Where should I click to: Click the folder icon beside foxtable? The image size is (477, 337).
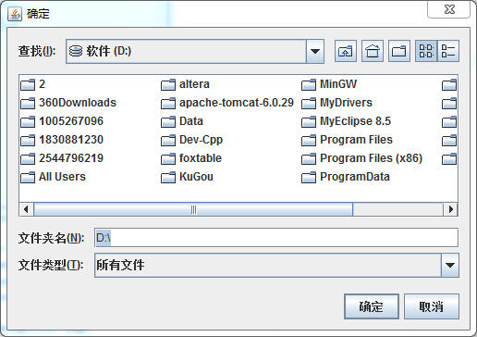pyautogui.click(x=168, y=158)
